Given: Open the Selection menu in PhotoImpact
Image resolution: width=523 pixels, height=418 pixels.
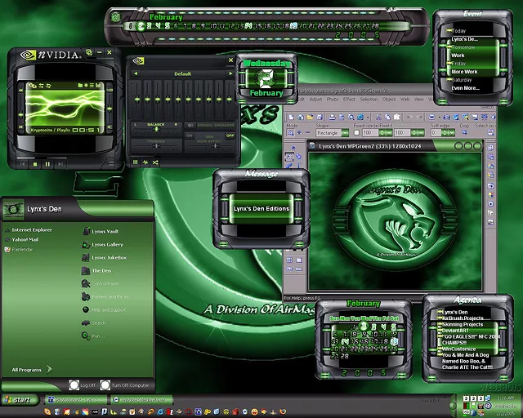Looking at the screenshot, I should click(x=369, y=99).
